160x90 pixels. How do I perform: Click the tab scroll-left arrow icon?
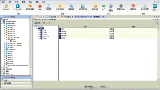(154, 16)
